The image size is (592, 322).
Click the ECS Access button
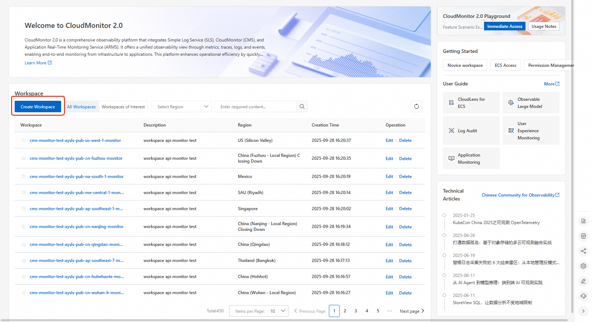[505, 65]
